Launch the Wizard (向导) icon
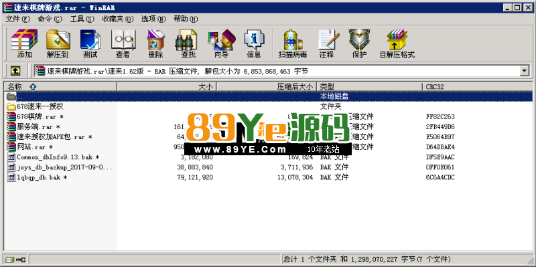The height and width of the screenshot is (267, 536). (221, 43)
